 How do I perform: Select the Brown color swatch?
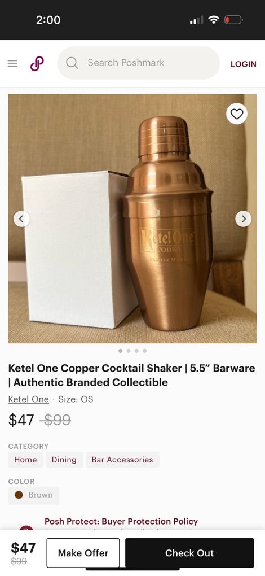pyautogui.click(x=34, y=495)
